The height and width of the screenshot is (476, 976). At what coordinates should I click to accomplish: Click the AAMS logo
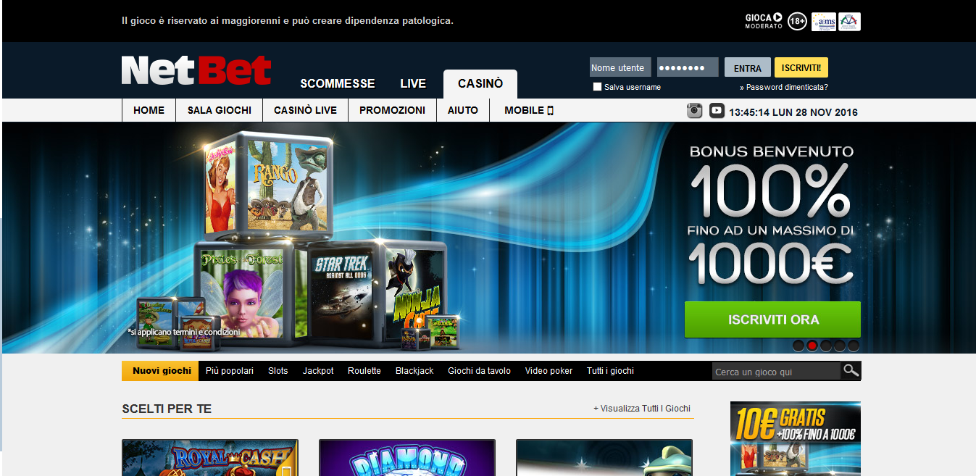(824, 22)
